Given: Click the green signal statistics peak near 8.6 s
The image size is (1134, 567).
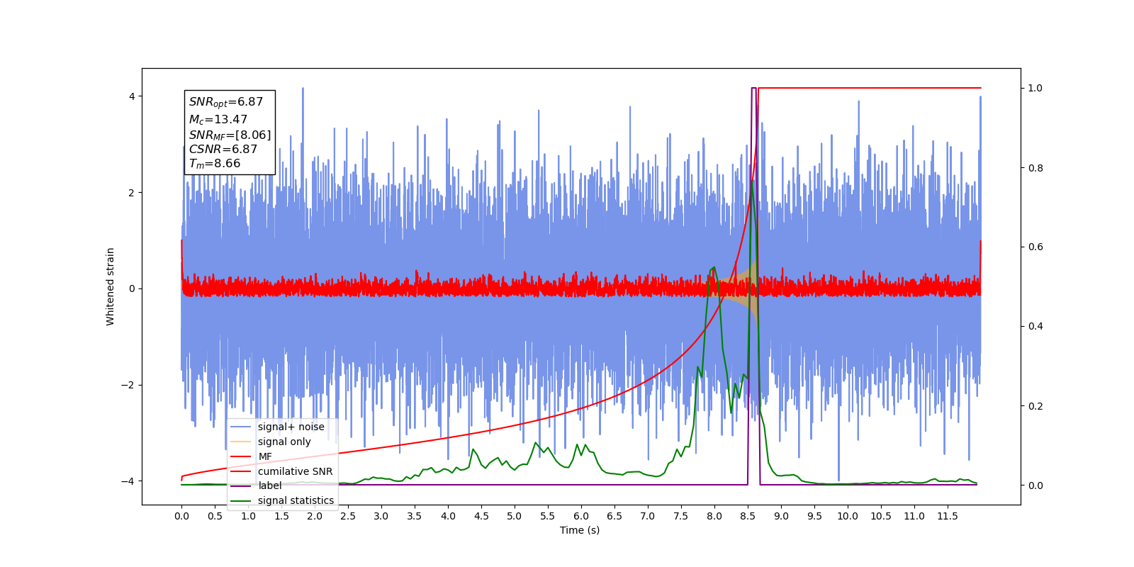Looking at the screenshot, I should (x=752, y=181).
